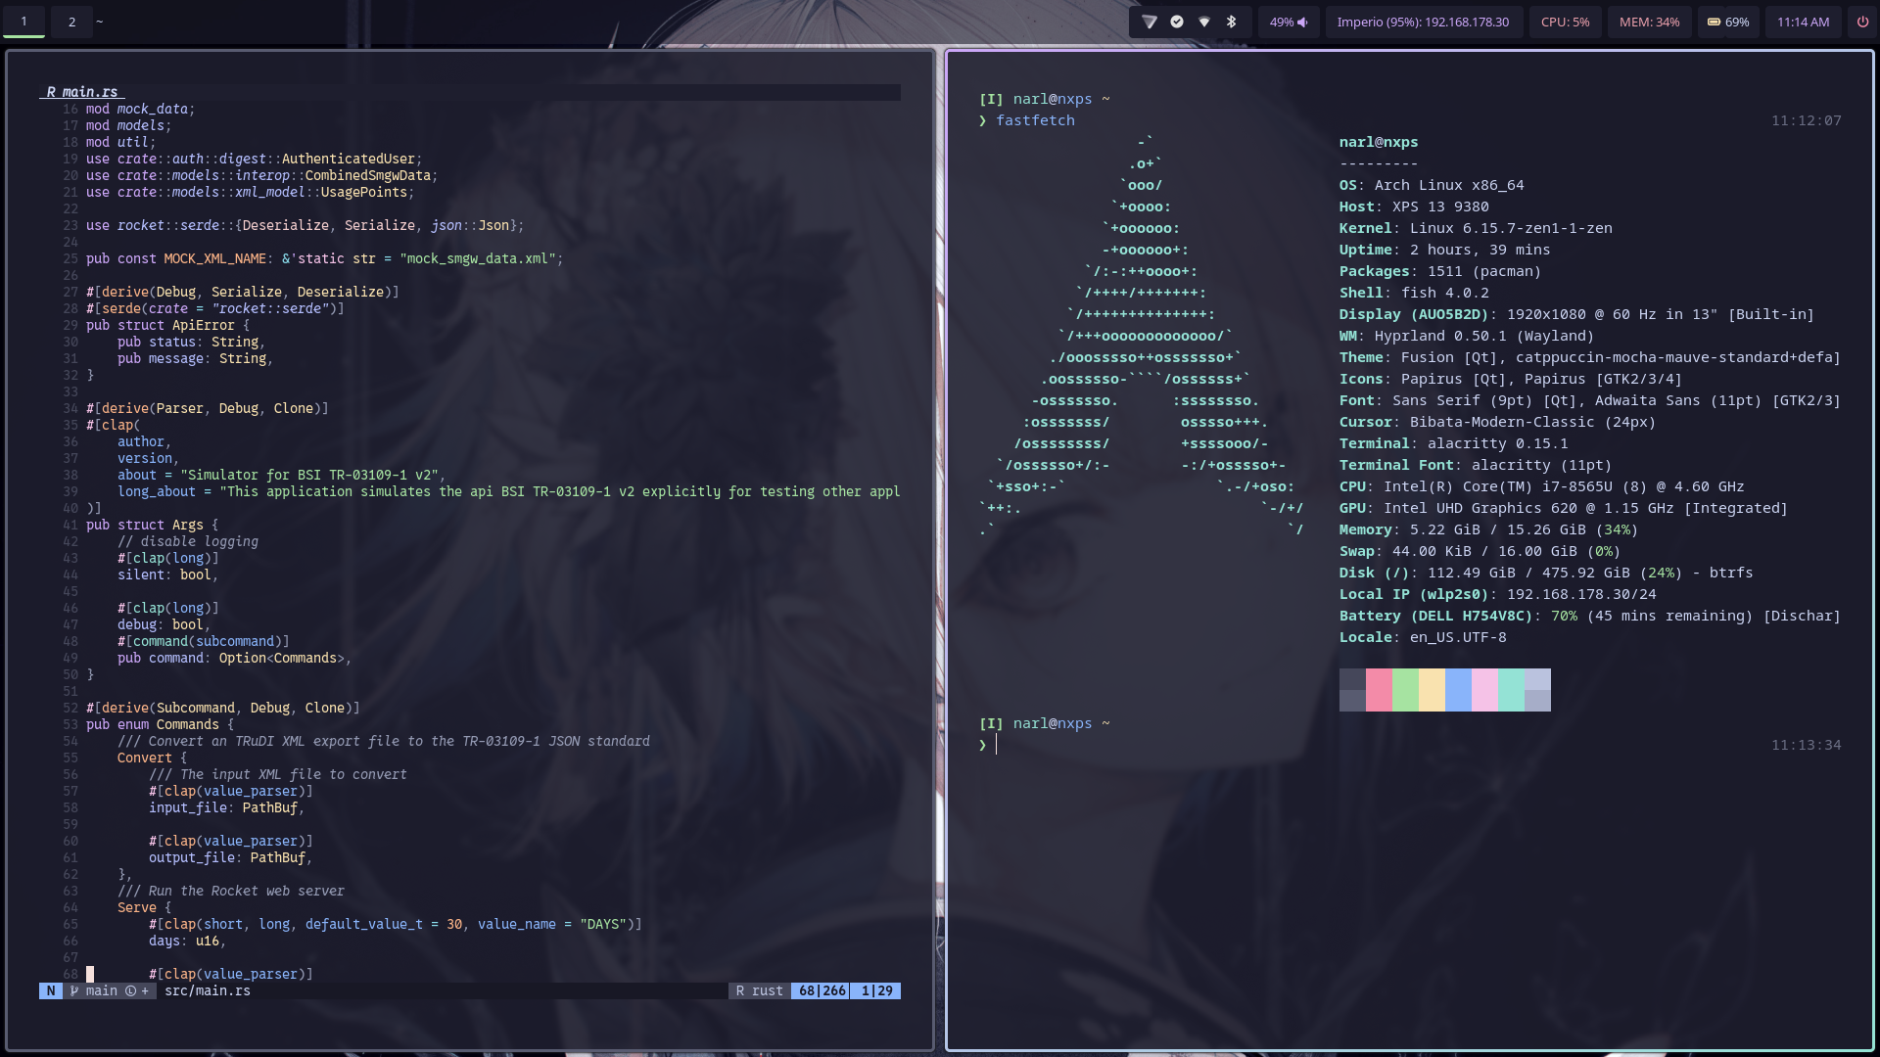Screen dimensions: 1880x1057
Task: Toggle the Bluetooth tray icon
Action: (1232, 22)
